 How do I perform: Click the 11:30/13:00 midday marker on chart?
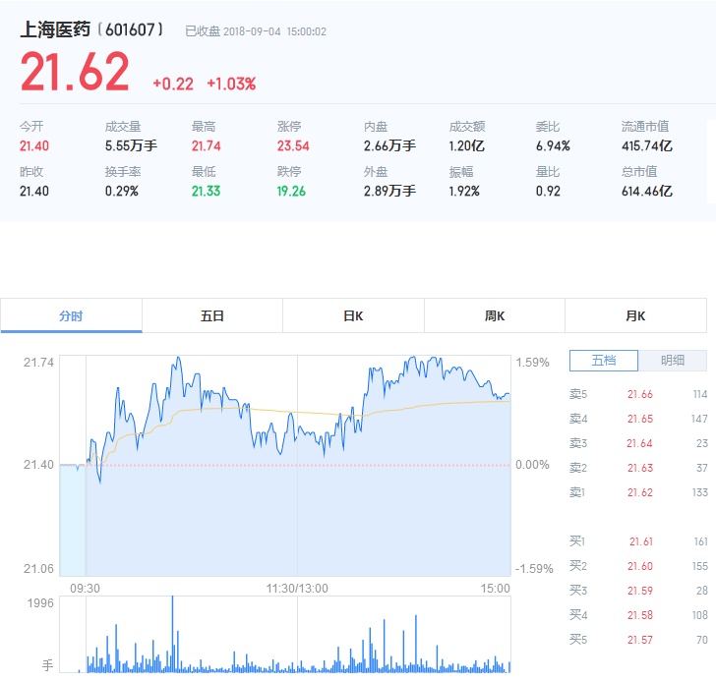click(x=297, y=589)
